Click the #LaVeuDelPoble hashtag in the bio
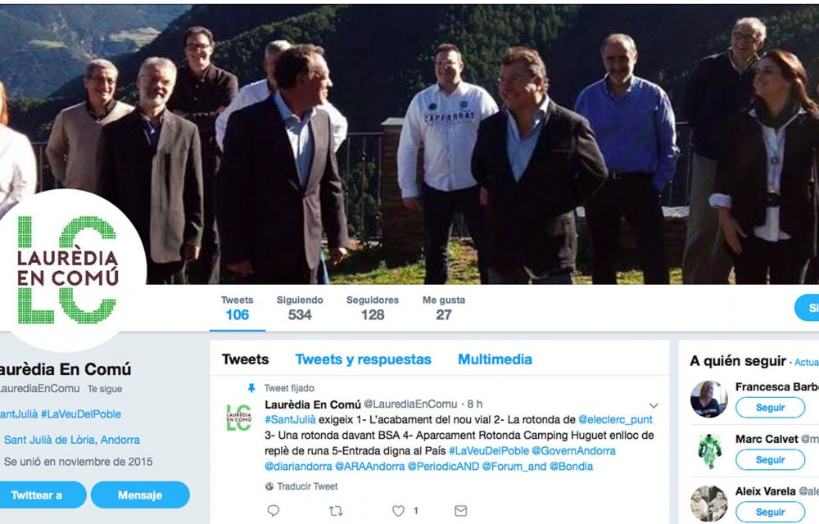The width and height of the screenshot is (819, 524). pyautogui.click(x=81, y=413)
